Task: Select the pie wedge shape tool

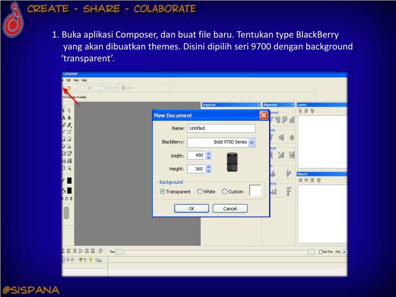Action: click(x=69, y=146)
